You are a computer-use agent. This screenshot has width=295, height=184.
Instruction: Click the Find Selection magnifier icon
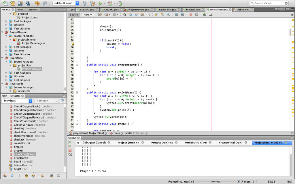(x=124, y=14)
